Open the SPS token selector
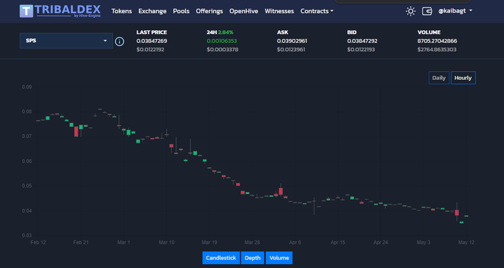The width and height of the screenshot is (504, 268). click(x=66, y=41)
